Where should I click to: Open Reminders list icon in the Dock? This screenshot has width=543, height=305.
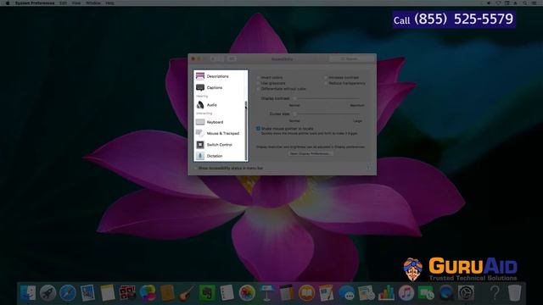[x=227, y=292]
